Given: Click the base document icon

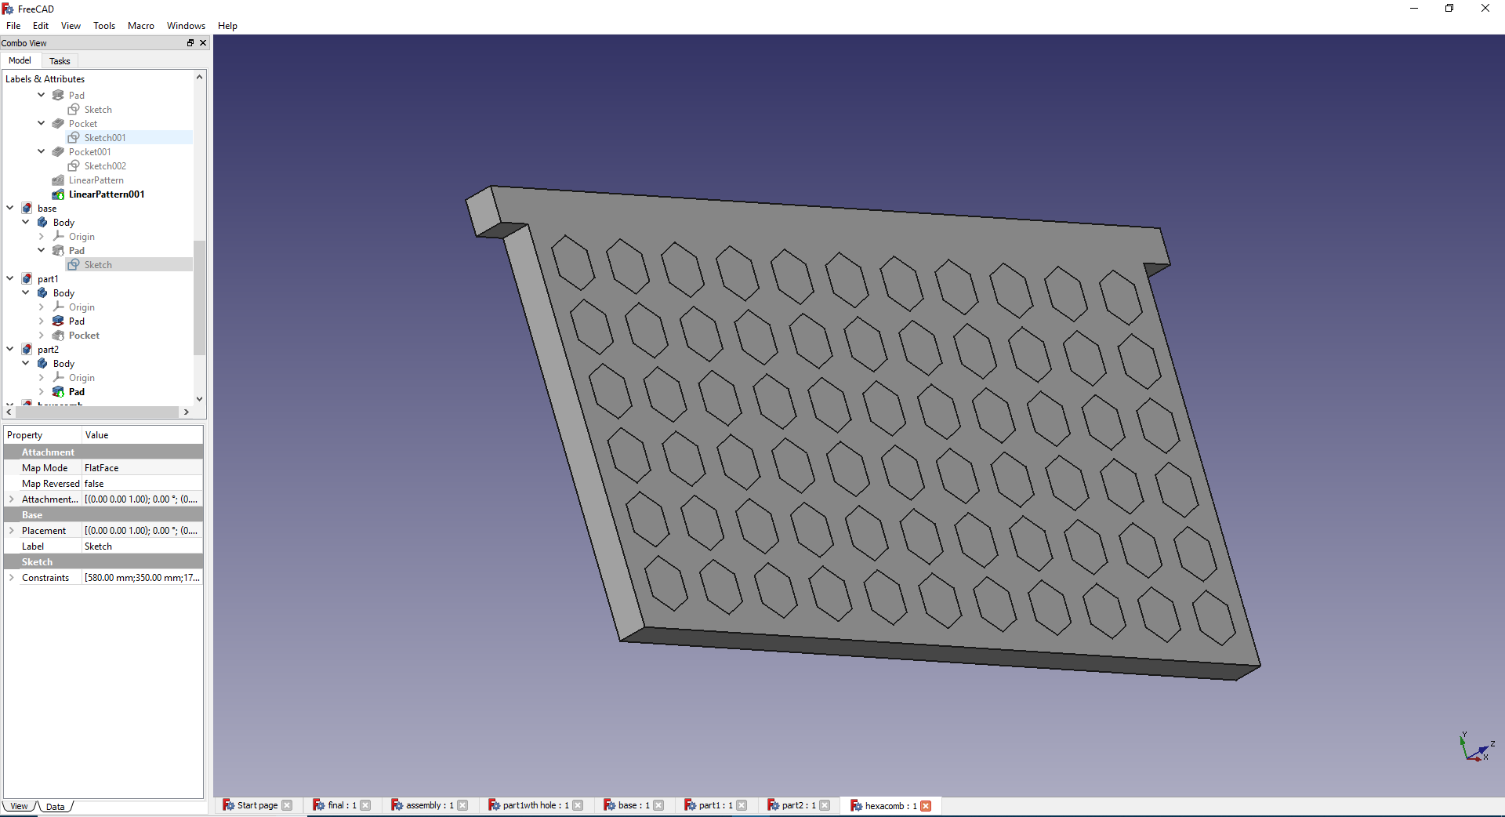Looking at the screenshot, I should [x=27, y=208].
